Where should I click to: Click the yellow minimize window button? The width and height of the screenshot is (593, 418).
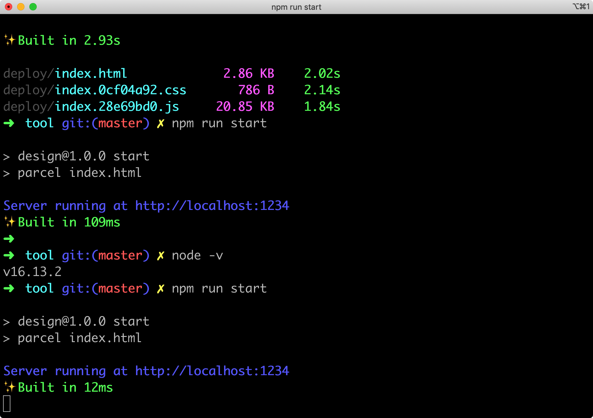(x=21, y=7)
